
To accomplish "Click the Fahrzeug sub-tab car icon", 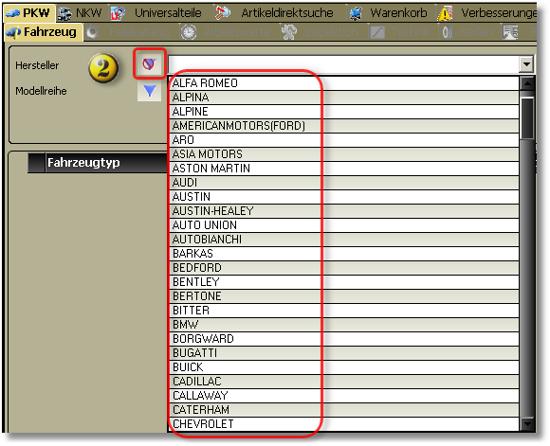I will click(13, 32).
